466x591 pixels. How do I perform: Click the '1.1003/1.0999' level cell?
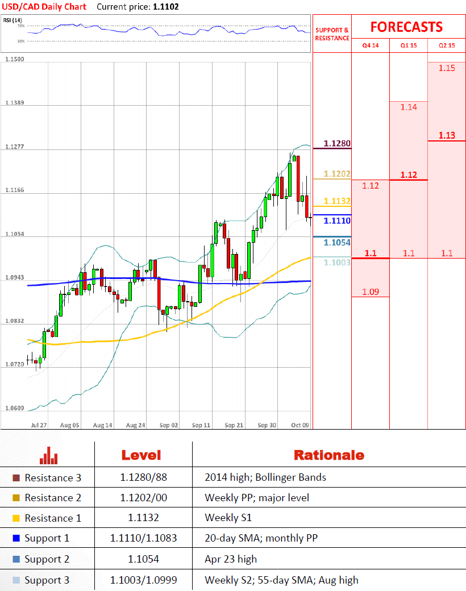(143, 580)
